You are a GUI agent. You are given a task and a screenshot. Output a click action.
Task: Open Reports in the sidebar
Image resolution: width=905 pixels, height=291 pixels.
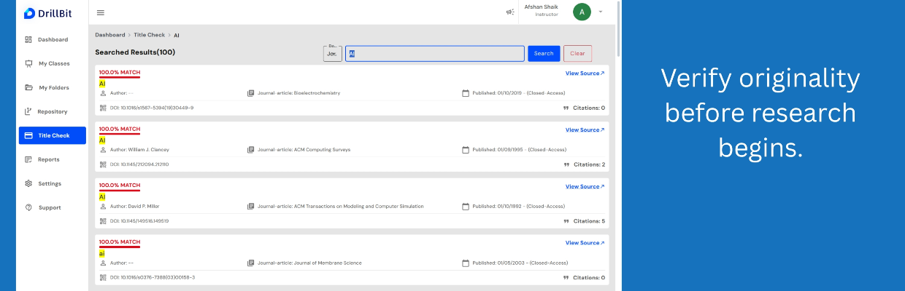pyautogui.click(x=53, y=159)
